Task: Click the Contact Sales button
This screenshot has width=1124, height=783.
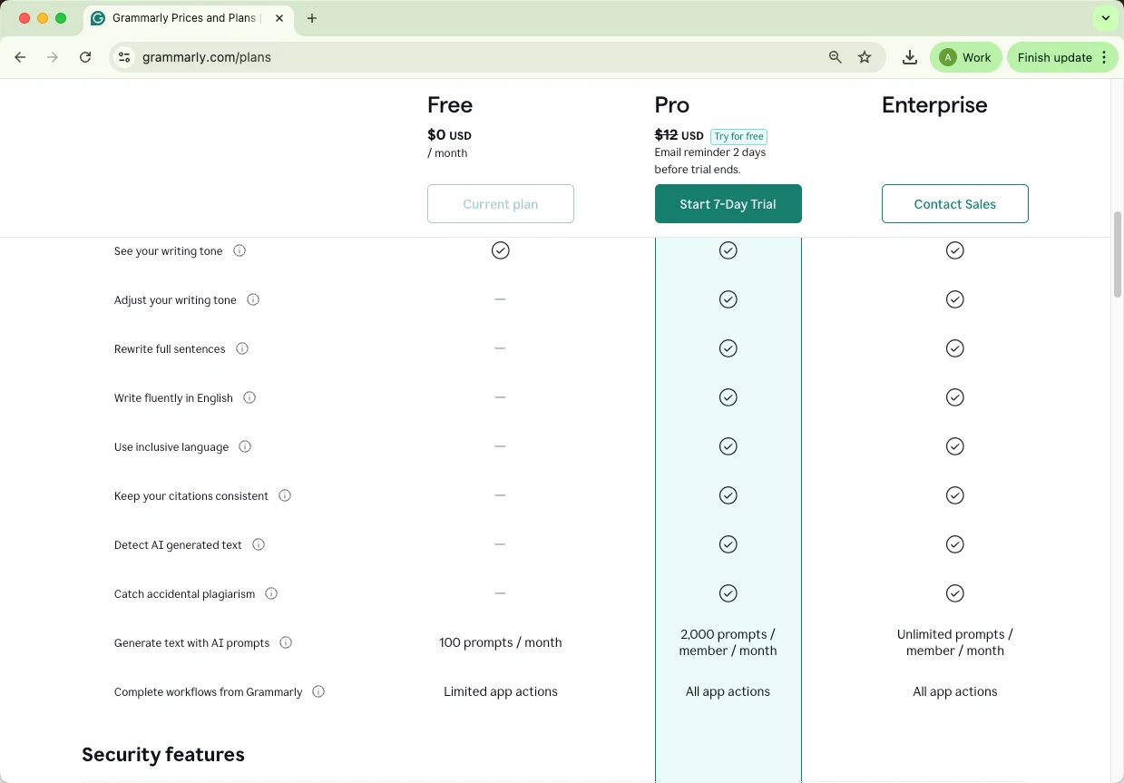Action: click(x=954, y=204)
